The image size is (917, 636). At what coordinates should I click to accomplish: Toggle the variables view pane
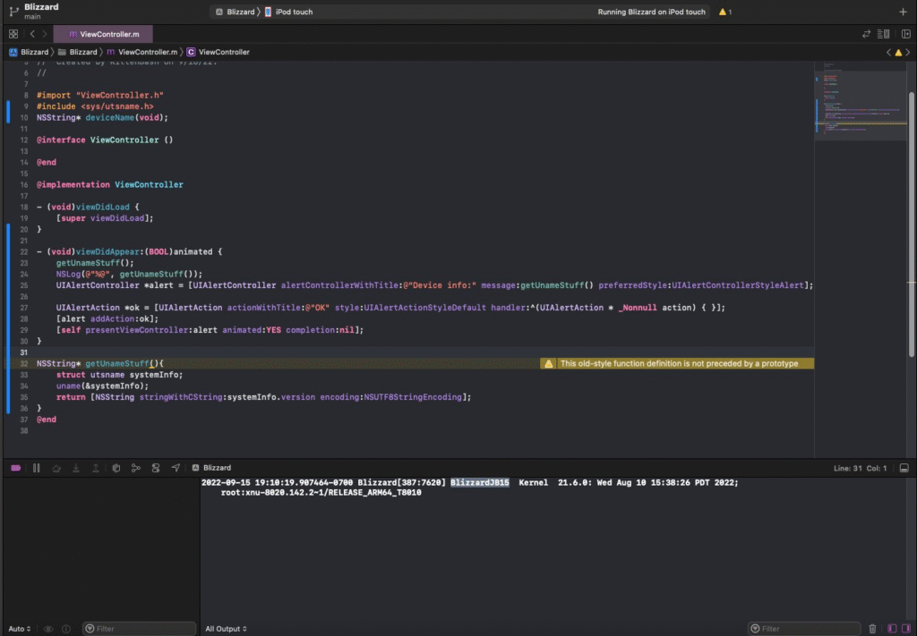tap(892, 629)
